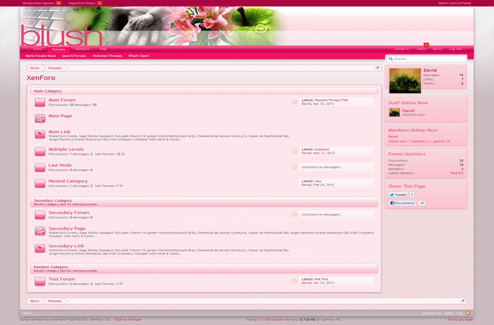Image resolution: width=494 pixels, height=325 pixels.
Task: Switch to the Members tab
Action: point(82,49)
